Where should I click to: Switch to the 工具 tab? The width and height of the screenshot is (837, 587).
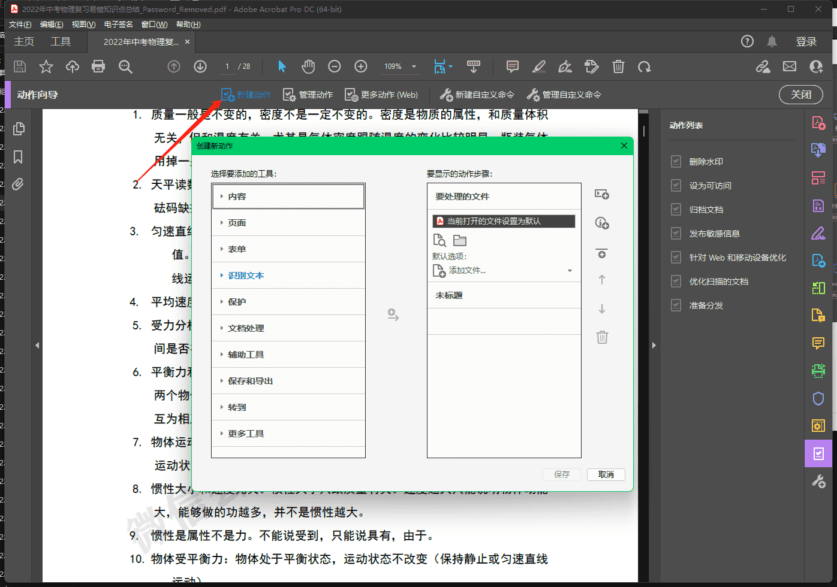point(61,41)
